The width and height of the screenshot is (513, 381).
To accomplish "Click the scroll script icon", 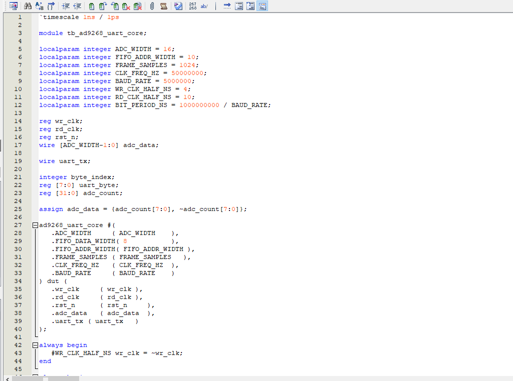I will (164, 6).
